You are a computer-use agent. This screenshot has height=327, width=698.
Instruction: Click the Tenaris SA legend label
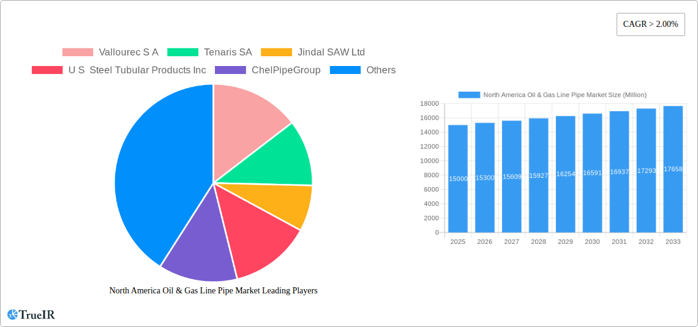click(x=228, y=53)
